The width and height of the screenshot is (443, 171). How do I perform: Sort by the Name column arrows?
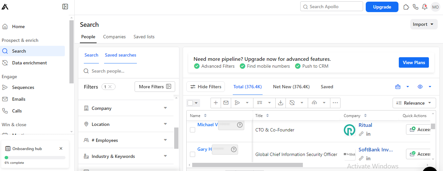[205, 115]
